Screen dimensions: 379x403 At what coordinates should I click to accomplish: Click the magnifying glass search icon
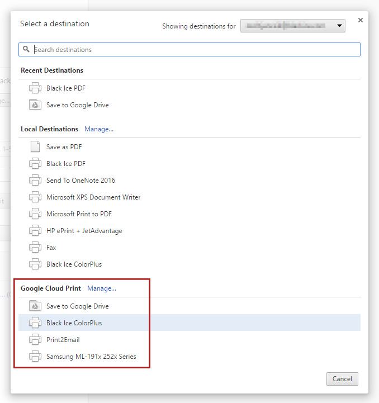pyautogui.click(x=26, y=49)
